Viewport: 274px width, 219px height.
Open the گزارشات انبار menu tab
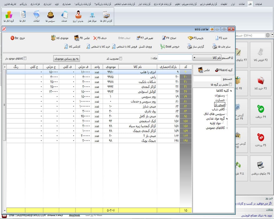tap(144, 4)
